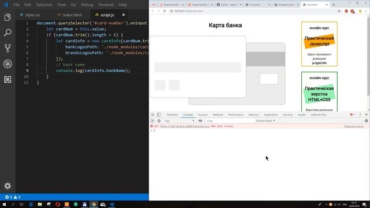Open the Explorer panel in VS Code
This screenshot has width=370, height=208.
pos(8,17)
